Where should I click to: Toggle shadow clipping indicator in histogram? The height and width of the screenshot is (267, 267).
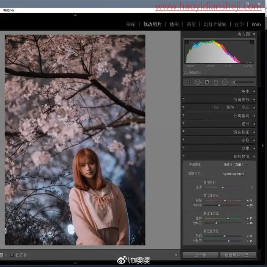tap(187, 42)
